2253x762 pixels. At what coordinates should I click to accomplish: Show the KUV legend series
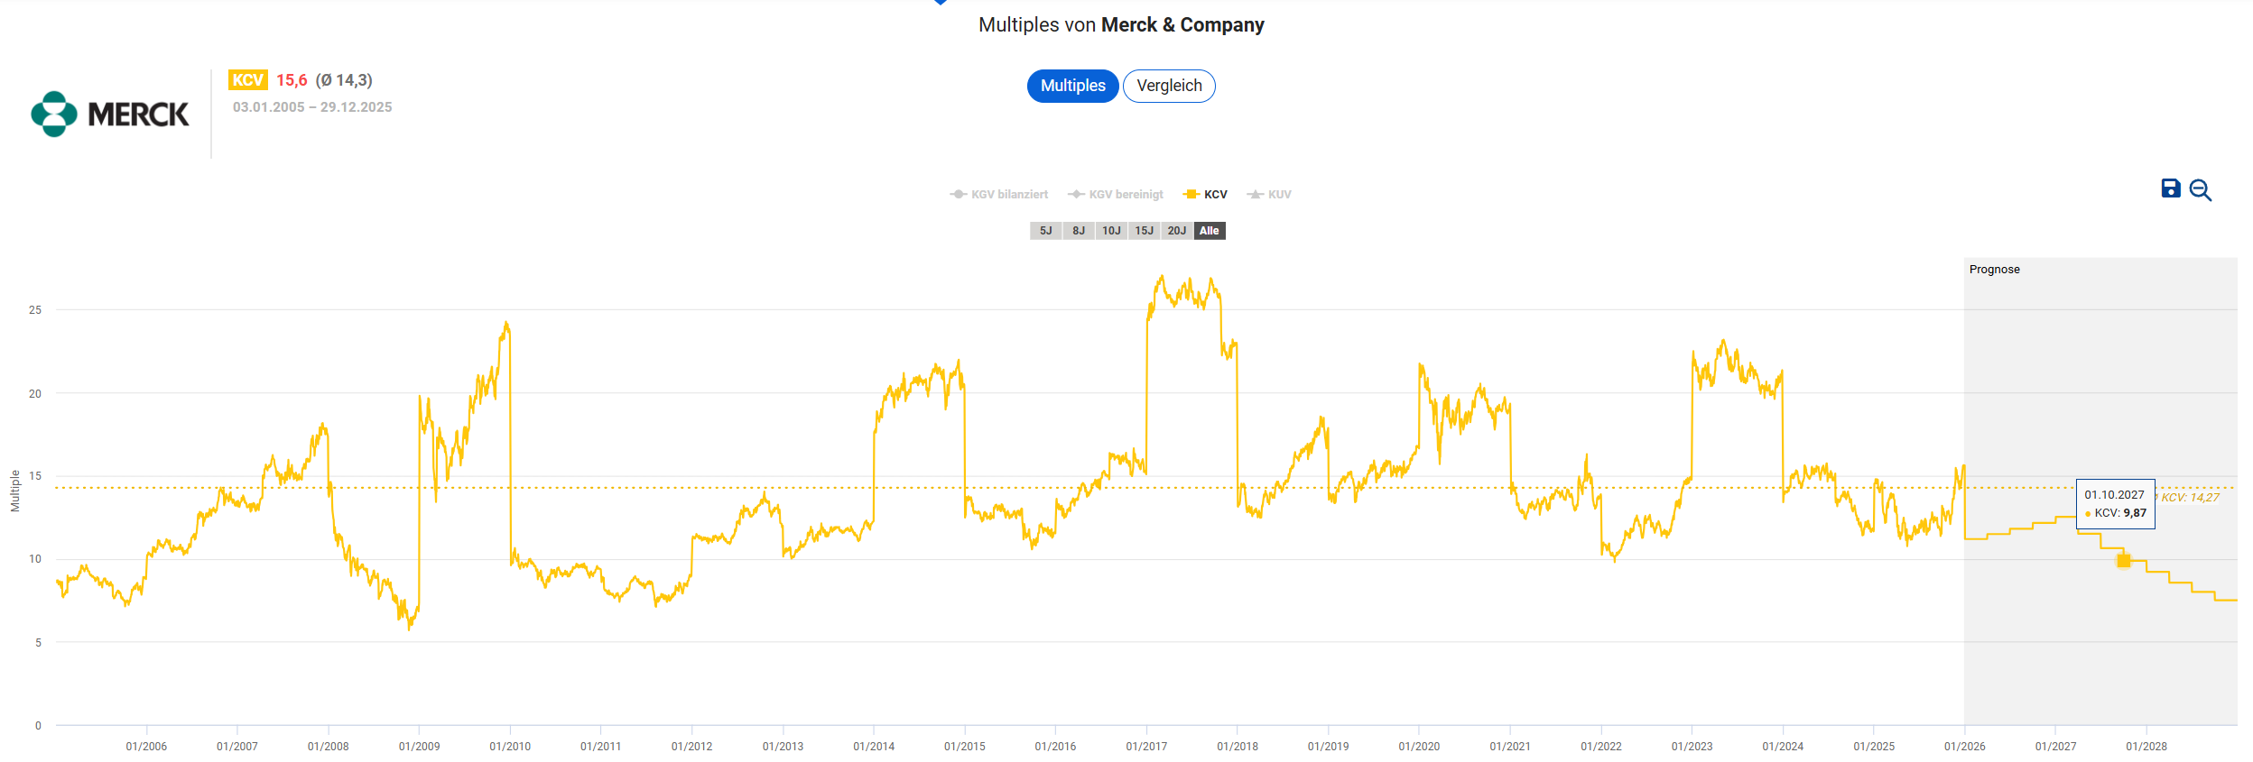1270,195
